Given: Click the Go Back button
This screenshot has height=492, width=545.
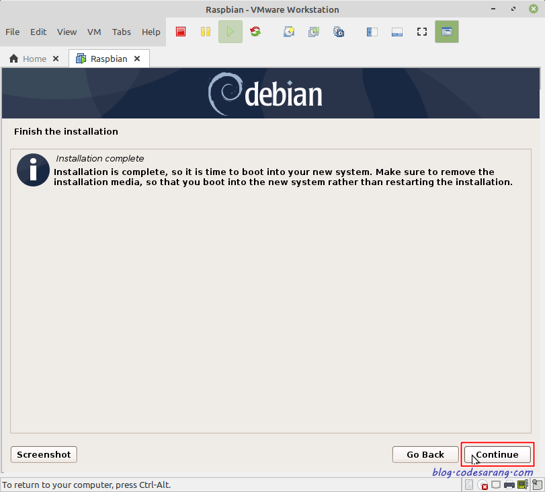Looking at the screenshot, I should pyautogui.click(x=425, y=454).
